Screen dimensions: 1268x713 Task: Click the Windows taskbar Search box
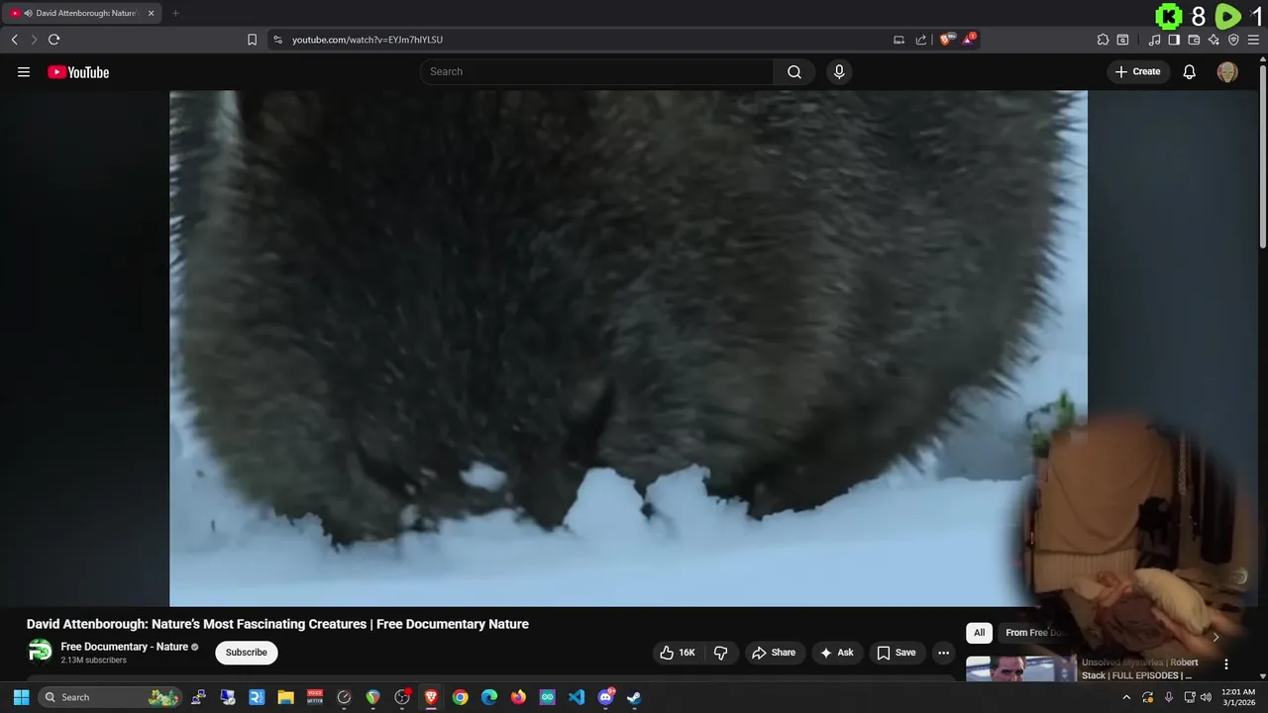click(110, 697)
